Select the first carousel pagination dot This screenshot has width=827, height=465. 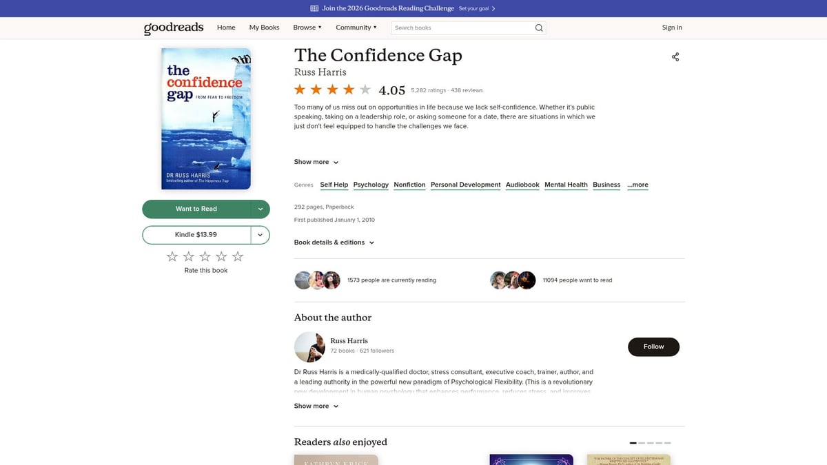[x=633, y=443]
